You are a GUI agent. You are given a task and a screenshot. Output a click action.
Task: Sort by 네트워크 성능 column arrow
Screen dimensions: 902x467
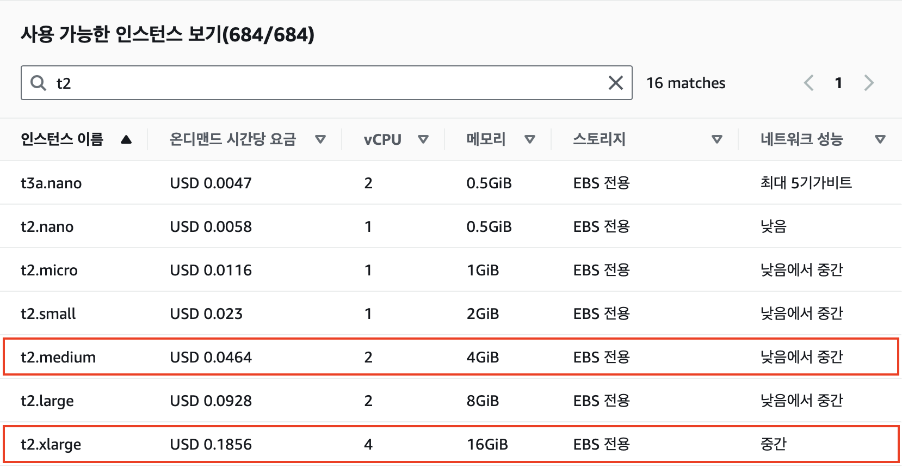880,139
